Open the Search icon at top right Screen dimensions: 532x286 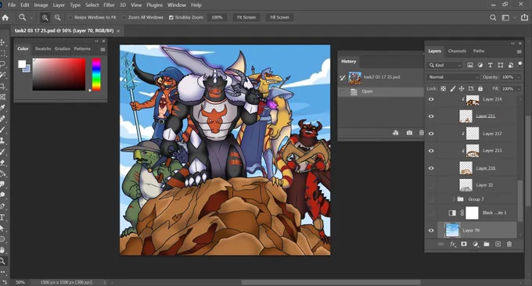(x=493, y=18)
